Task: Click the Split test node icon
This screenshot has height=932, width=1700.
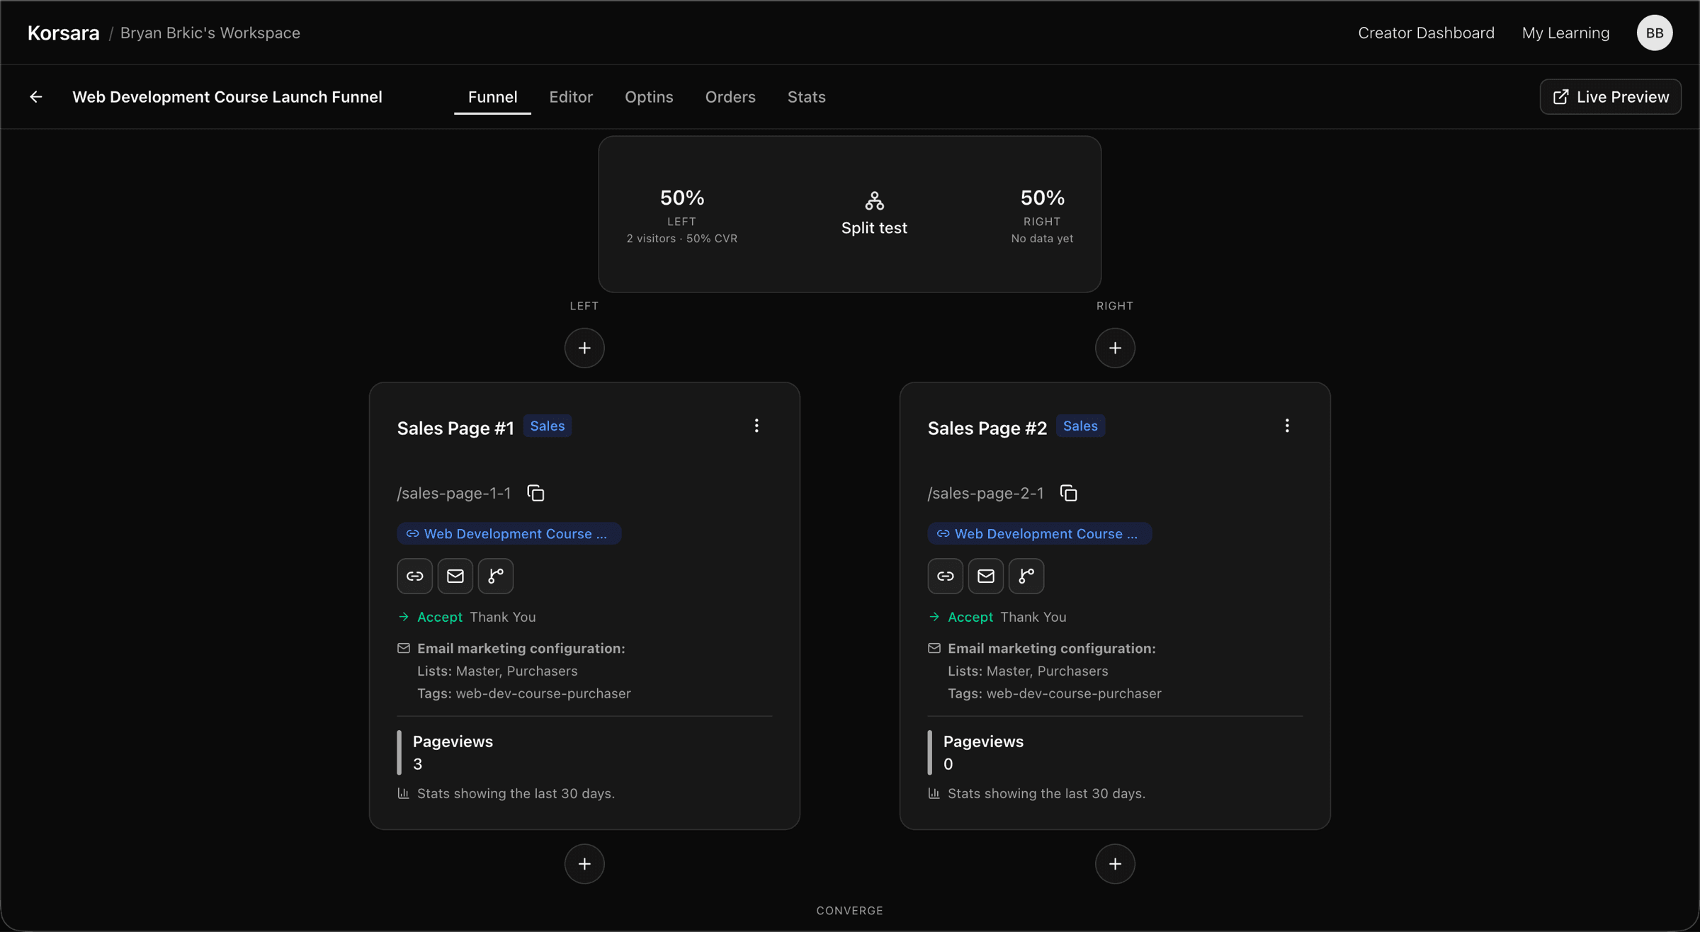Action: click(874, 201)
